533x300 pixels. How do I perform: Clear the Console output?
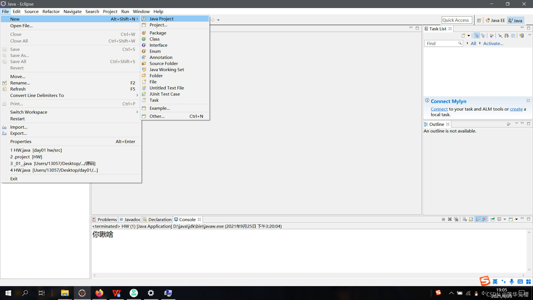[465, 219]
